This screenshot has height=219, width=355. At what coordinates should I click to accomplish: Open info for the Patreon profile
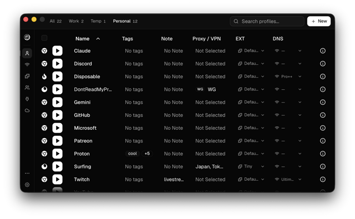pos(323,141)
